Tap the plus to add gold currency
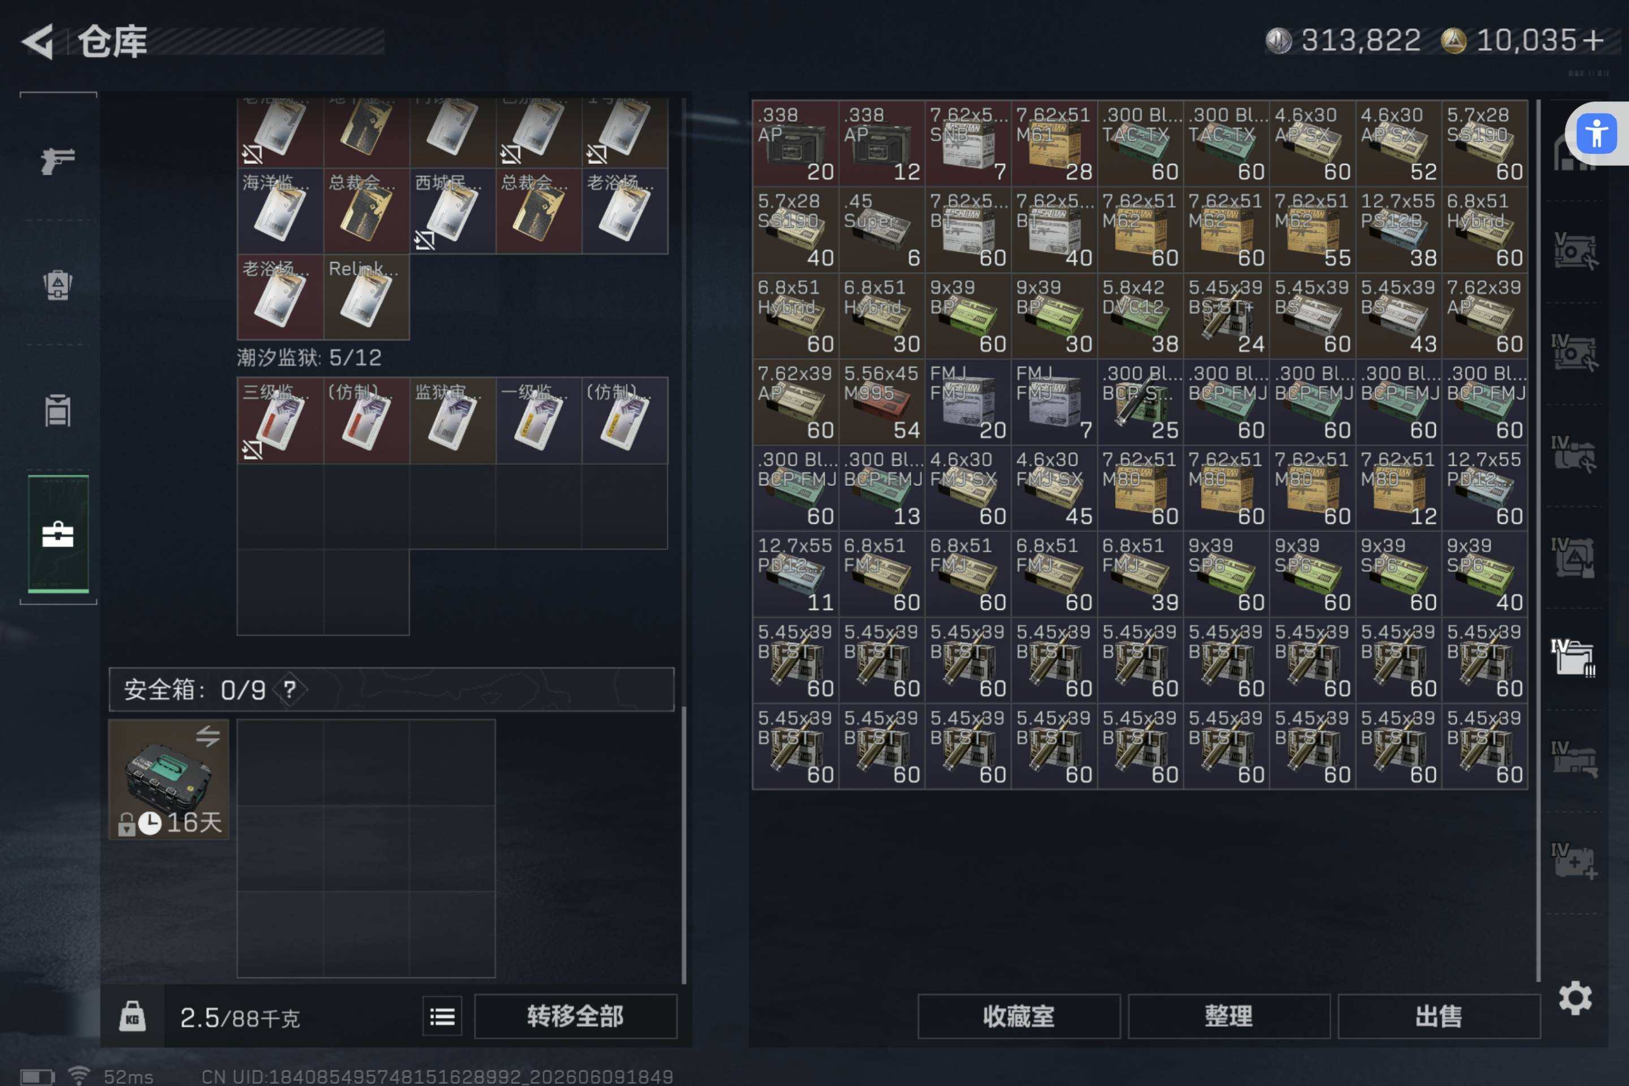Viewport: 1629px width, 1086px height. [1593, 40]
